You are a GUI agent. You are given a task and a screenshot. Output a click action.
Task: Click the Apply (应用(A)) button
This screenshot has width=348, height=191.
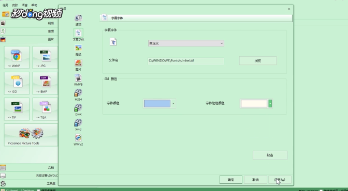tap(280, 180)
